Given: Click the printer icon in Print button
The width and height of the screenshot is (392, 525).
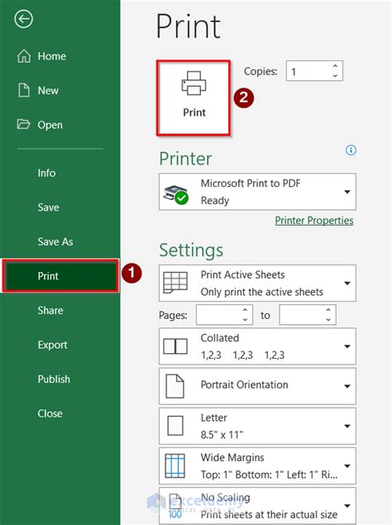Looking at the screenshot, I should pyautogui.click(x=194, y=83).
